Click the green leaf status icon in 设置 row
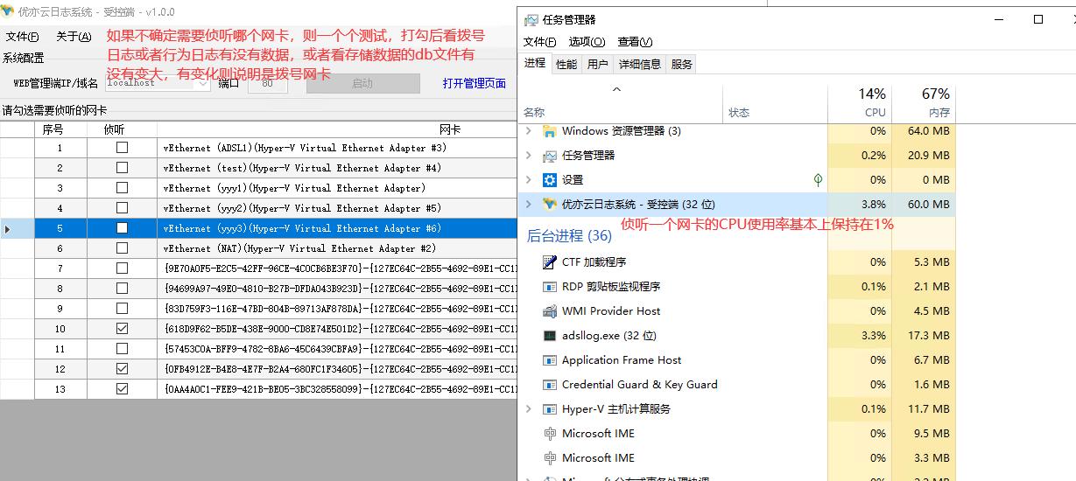Screen dimensions: 1076x481 [818, 180]
